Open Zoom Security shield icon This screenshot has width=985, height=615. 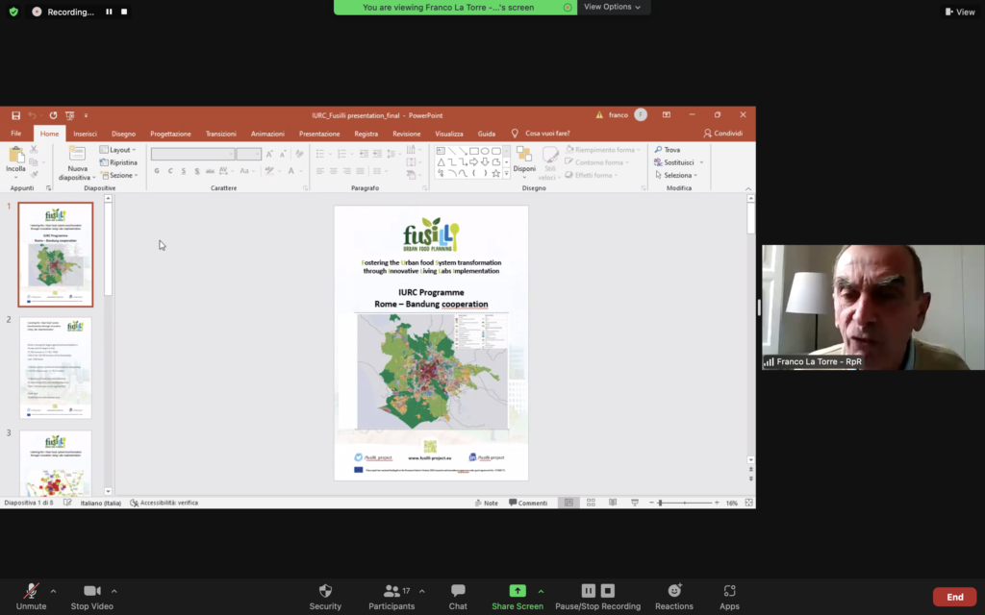(325, 591)
